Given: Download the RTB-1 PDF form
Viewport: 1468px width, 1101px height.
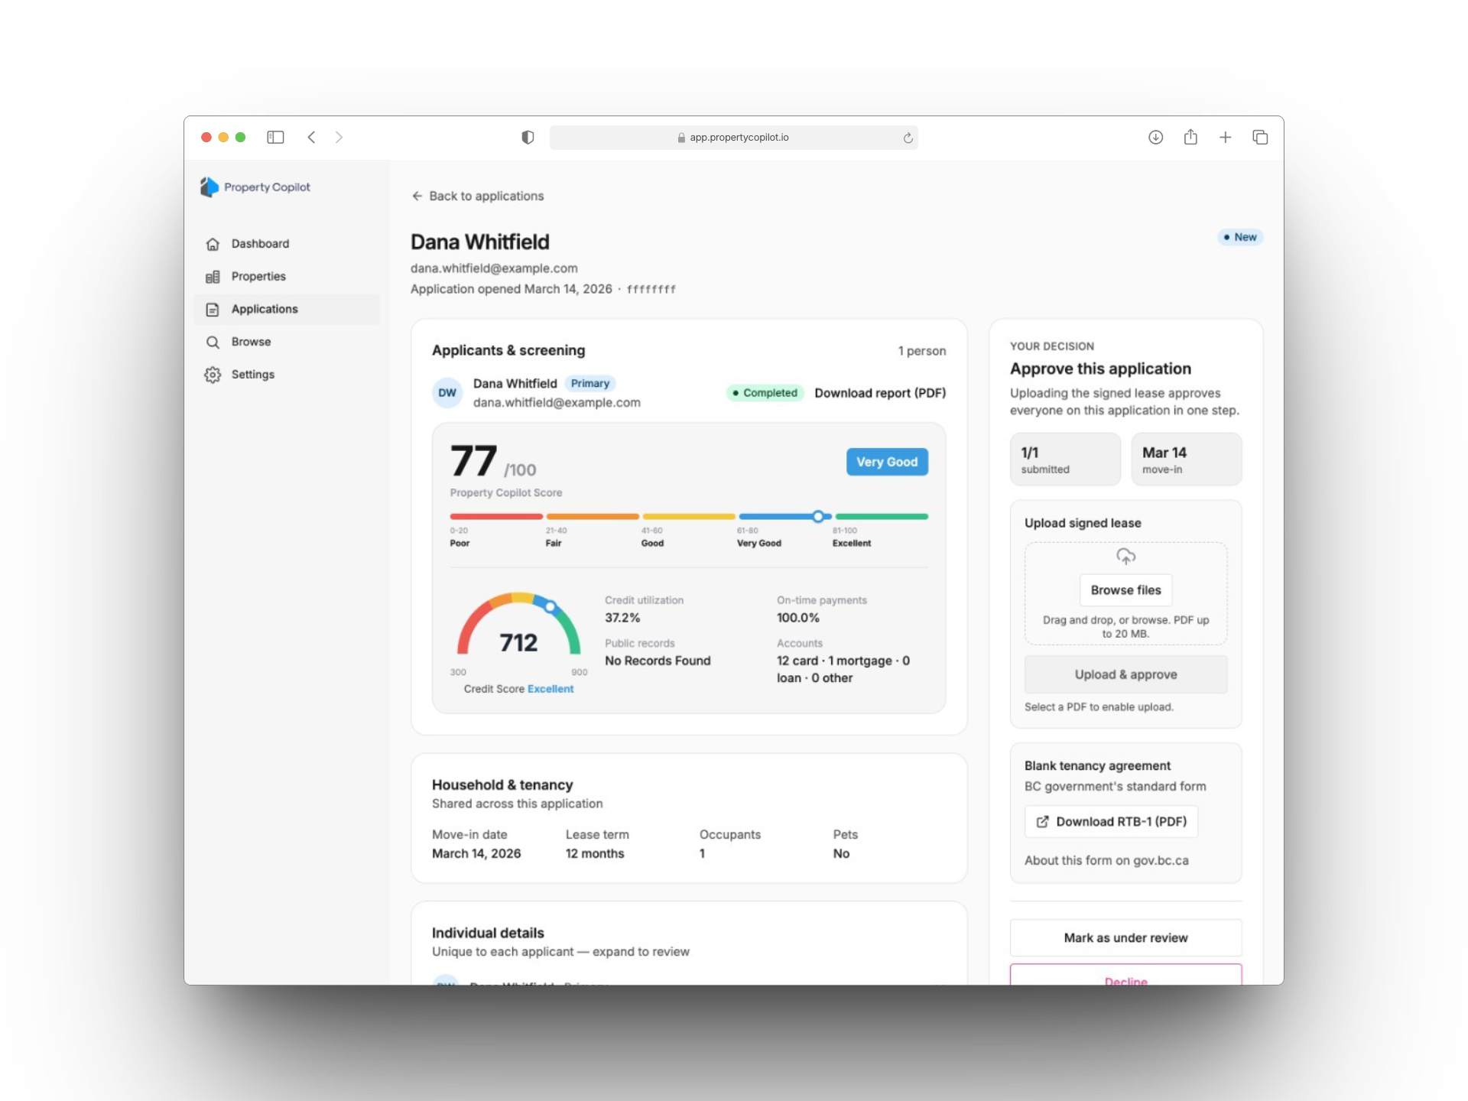Looking at the screenshot, I should (x=1112, y=822).
